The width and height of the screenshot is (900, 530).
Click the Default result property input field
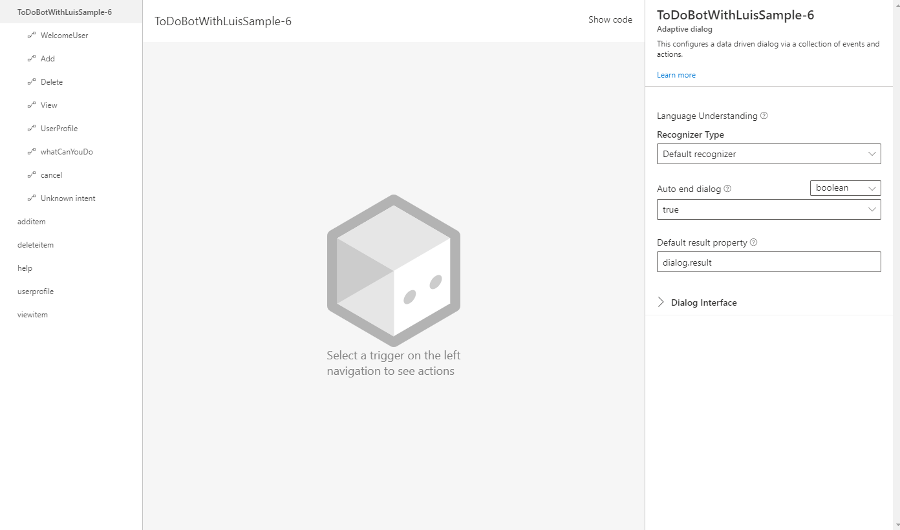(769, 262)
